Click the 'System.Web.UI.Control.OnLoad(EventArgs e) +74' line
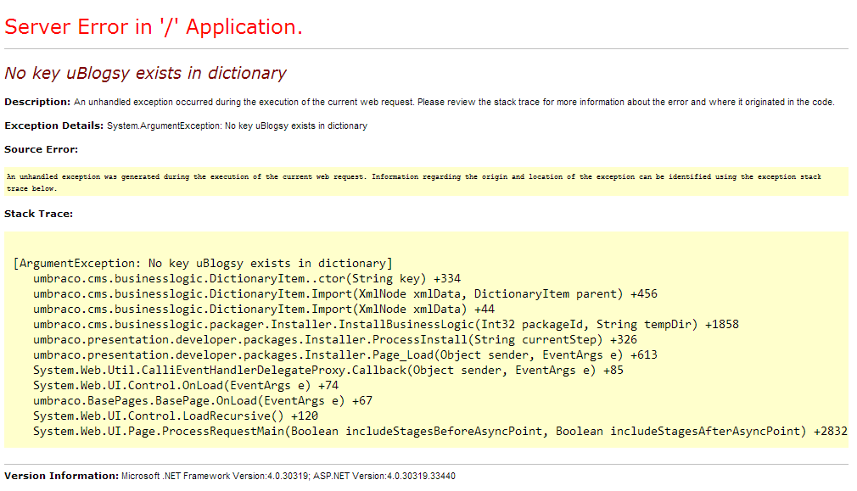The width and height of the screenshot is (857, 491). 186,386
